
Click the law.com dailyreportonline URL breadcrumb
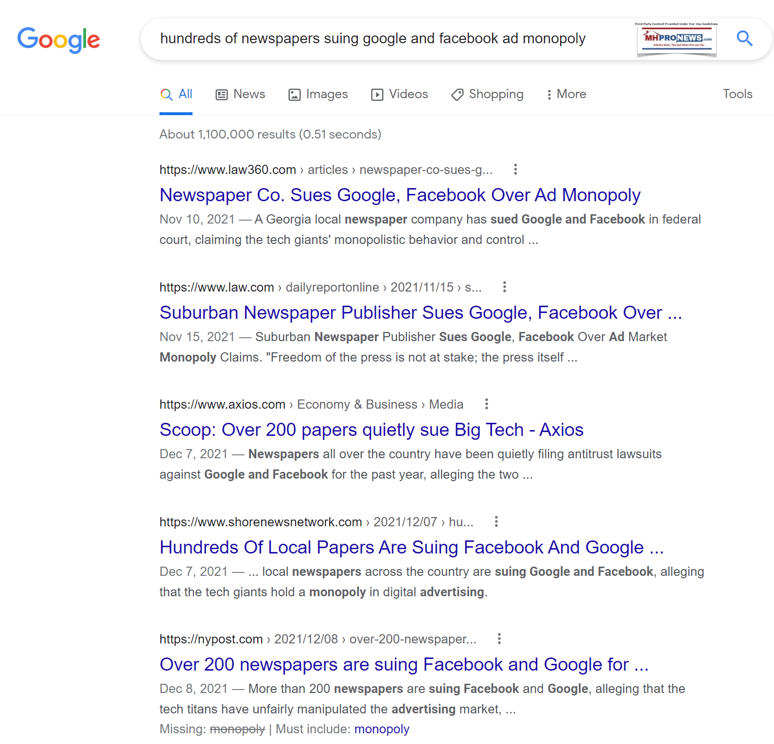tap(321, 287)
